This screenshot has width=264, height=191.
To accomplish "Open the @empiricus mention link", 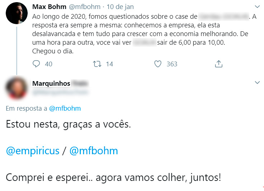I will [33, 151].
